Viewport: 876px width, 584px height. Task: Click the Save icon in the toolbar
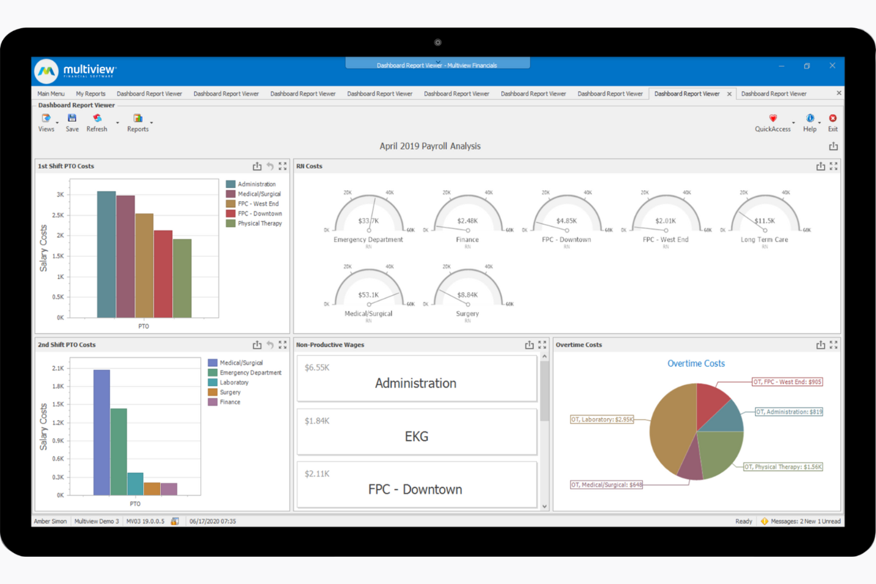(x=72, y=118)
